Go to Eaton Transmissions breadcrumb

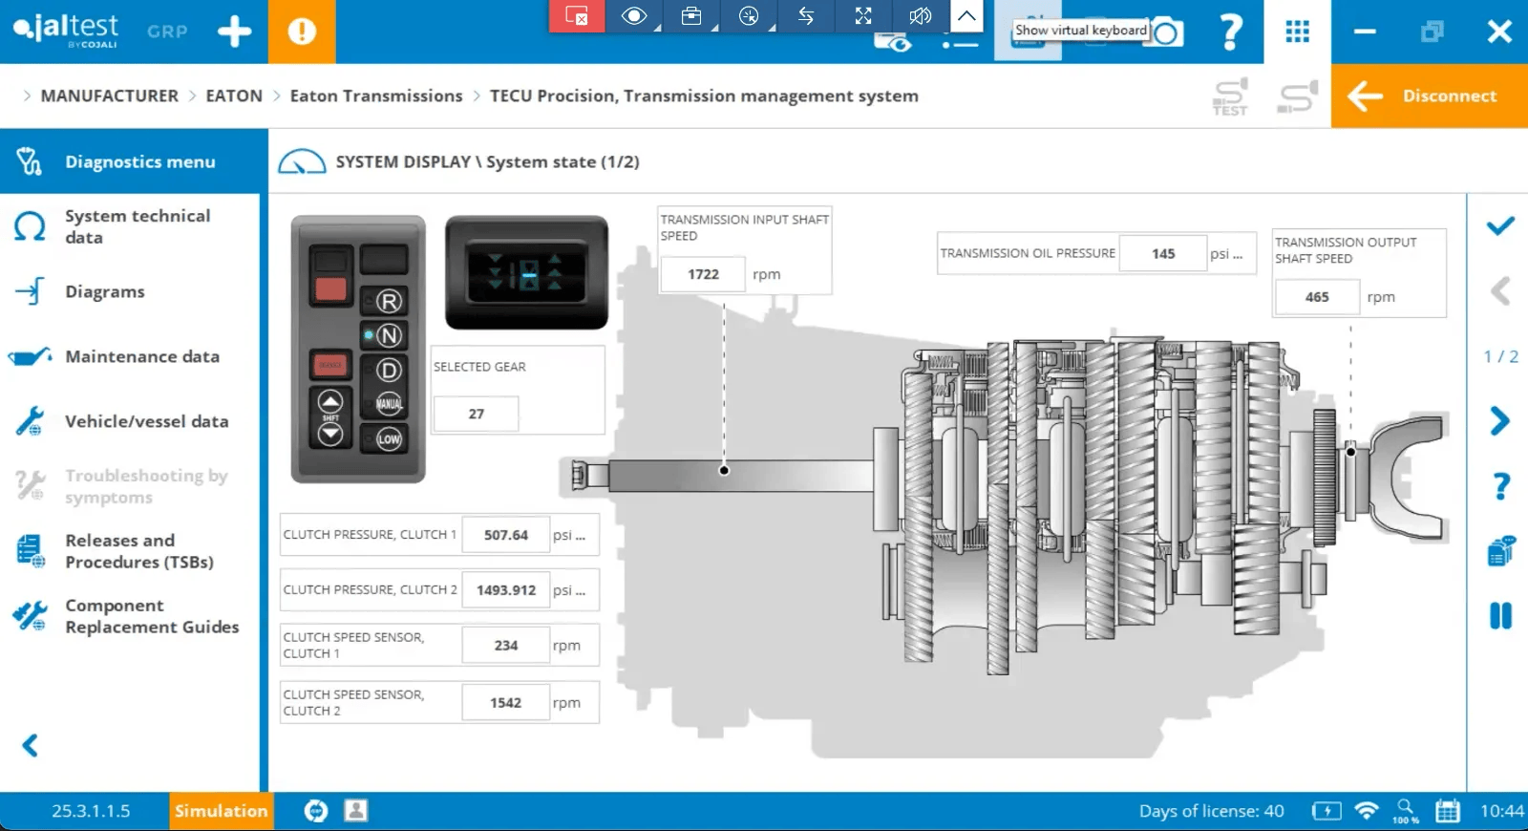376,96
